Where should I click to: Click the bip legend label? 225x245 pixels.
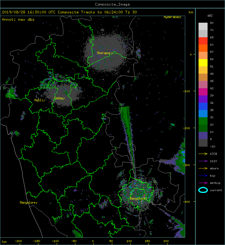tap(212, 176)
